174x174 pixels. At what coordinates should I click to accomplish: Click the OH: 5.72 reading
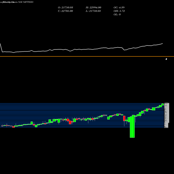click(119, 11)
